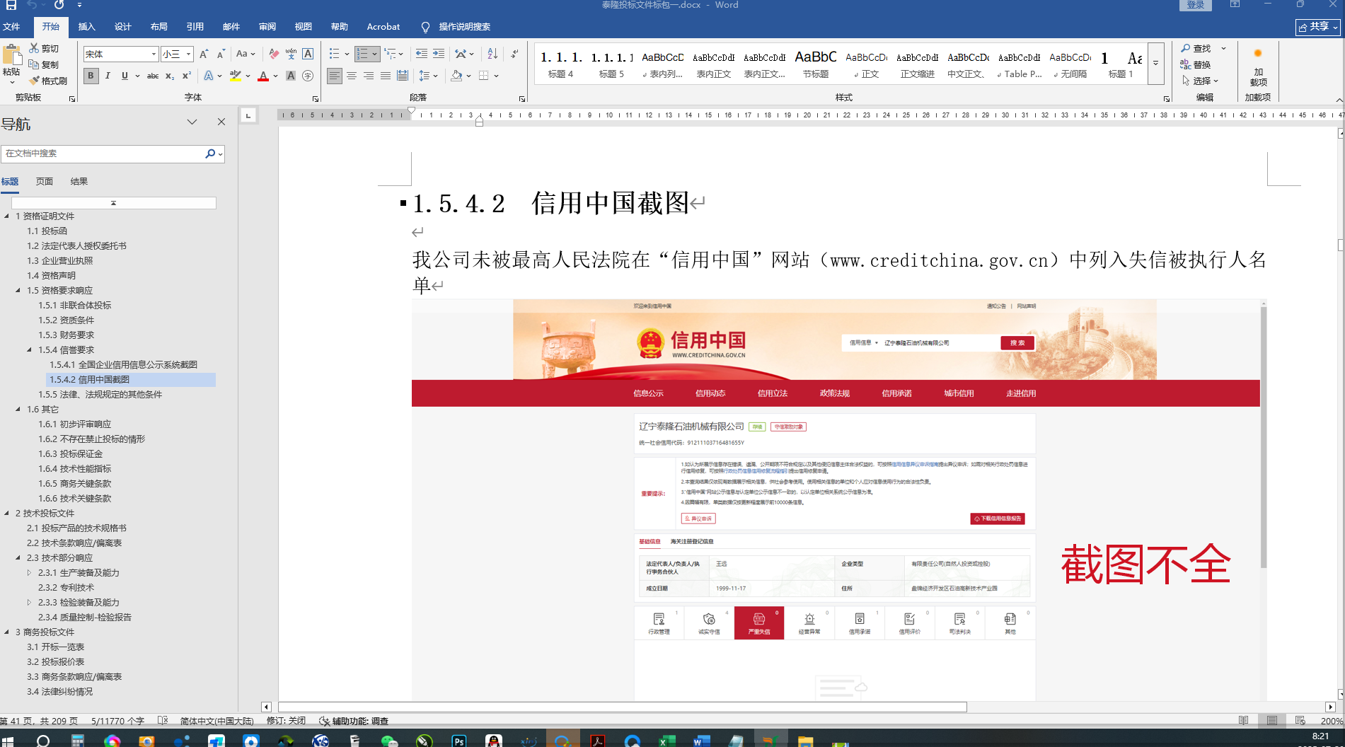Open the line spacing dropdown
This screenshot has width=1345, height=747.
point(428,76)
